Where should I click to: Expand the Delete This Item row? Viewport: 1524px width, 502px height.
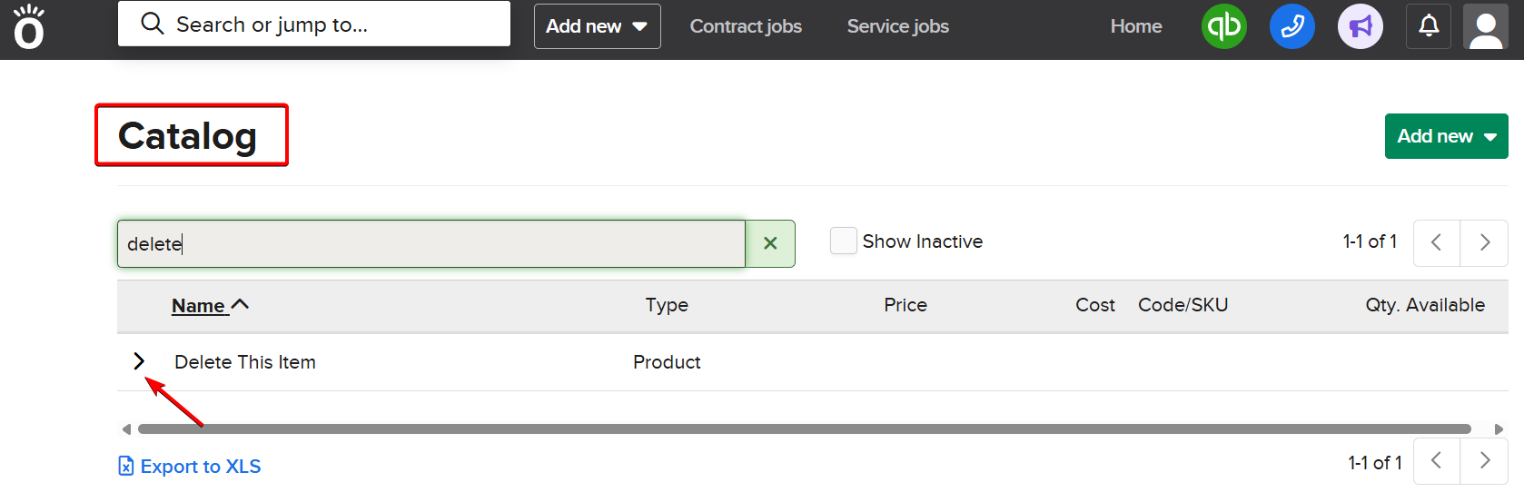coord(139,361)
